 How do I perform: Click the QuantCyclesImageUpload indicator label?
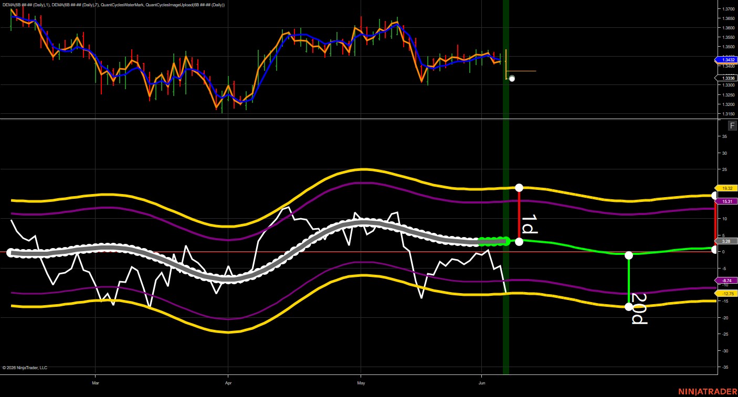coord(186,5)
